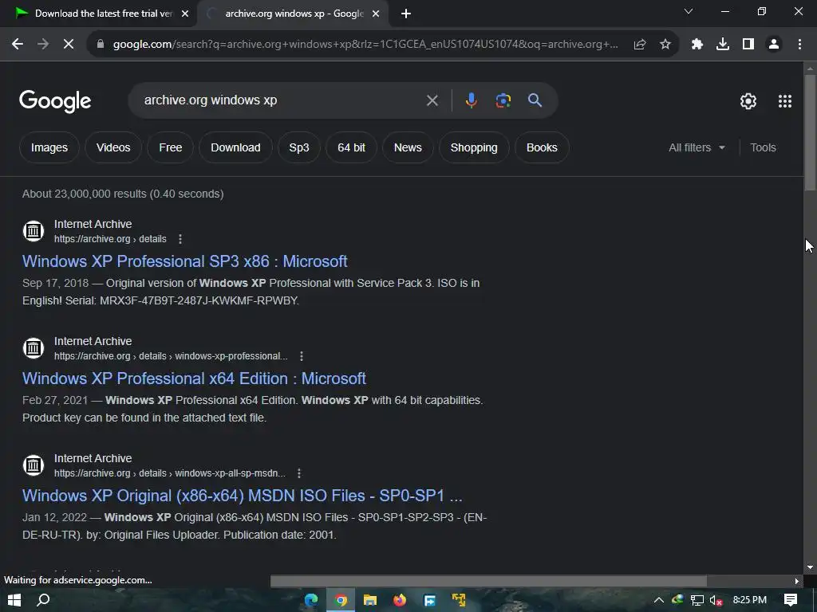
Task: Filter results by News
Action: point(408,147)
